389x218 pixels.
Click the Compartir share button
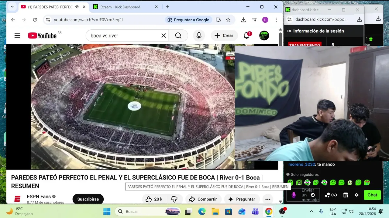coord(203,199)
